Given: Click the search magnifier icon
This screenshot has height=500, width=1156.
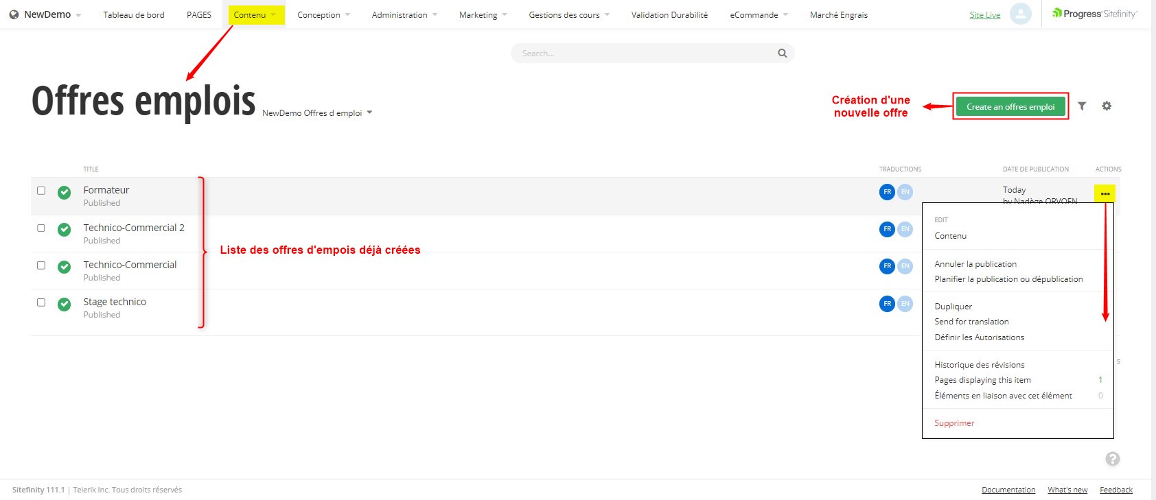Looking at the screenshot, I should pyautogui.click(x=782, y=53).
